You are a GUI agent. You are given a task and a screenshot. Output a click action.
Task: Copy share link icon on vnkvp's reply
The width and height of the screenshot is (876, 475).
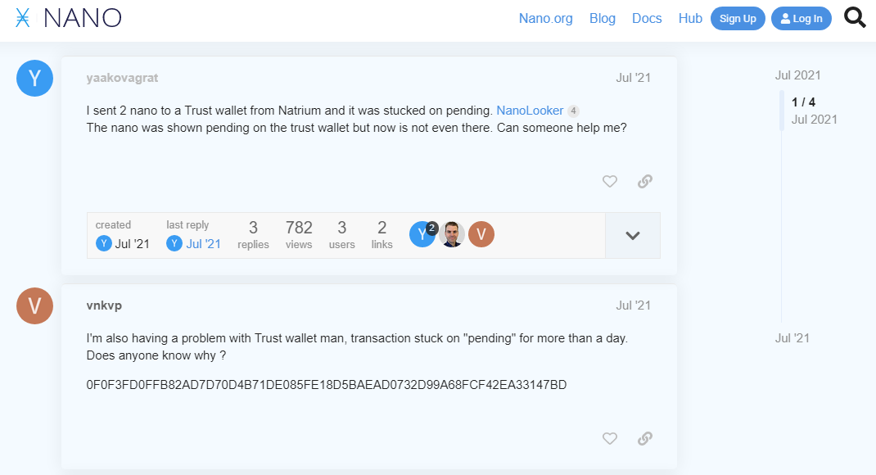click(x=644, y=438)
